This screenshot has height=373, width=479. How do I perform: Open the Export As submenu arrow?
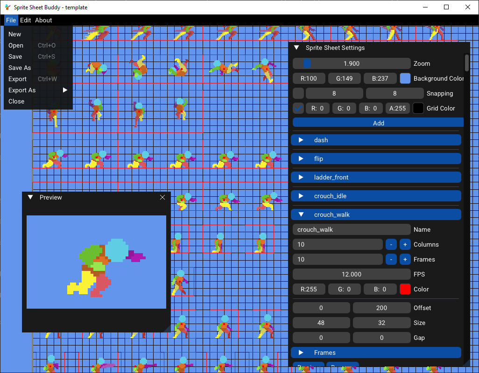point(65,90)
